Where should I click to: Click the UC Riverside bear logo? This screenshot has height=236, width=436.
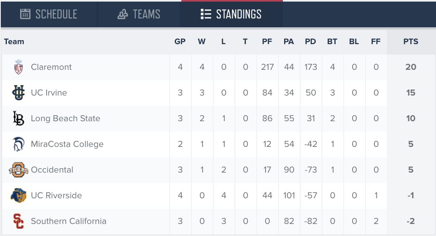(x=19, y=195)
